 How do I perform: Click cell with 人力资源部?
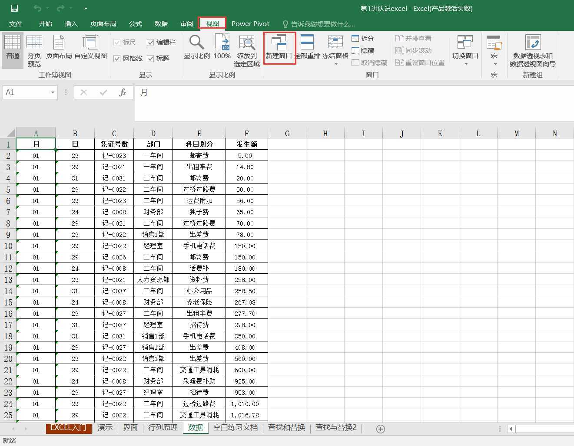pos(153,280)
